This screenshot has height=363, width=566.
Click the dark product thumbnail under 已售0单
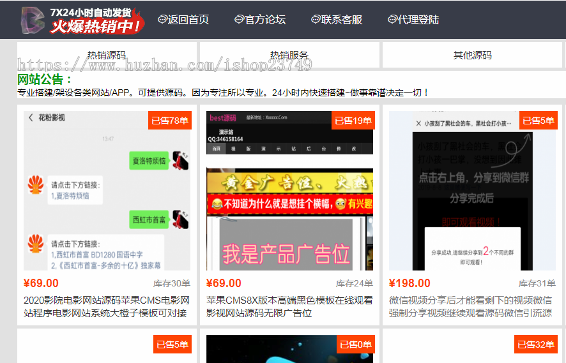click(x=289, y=349)
